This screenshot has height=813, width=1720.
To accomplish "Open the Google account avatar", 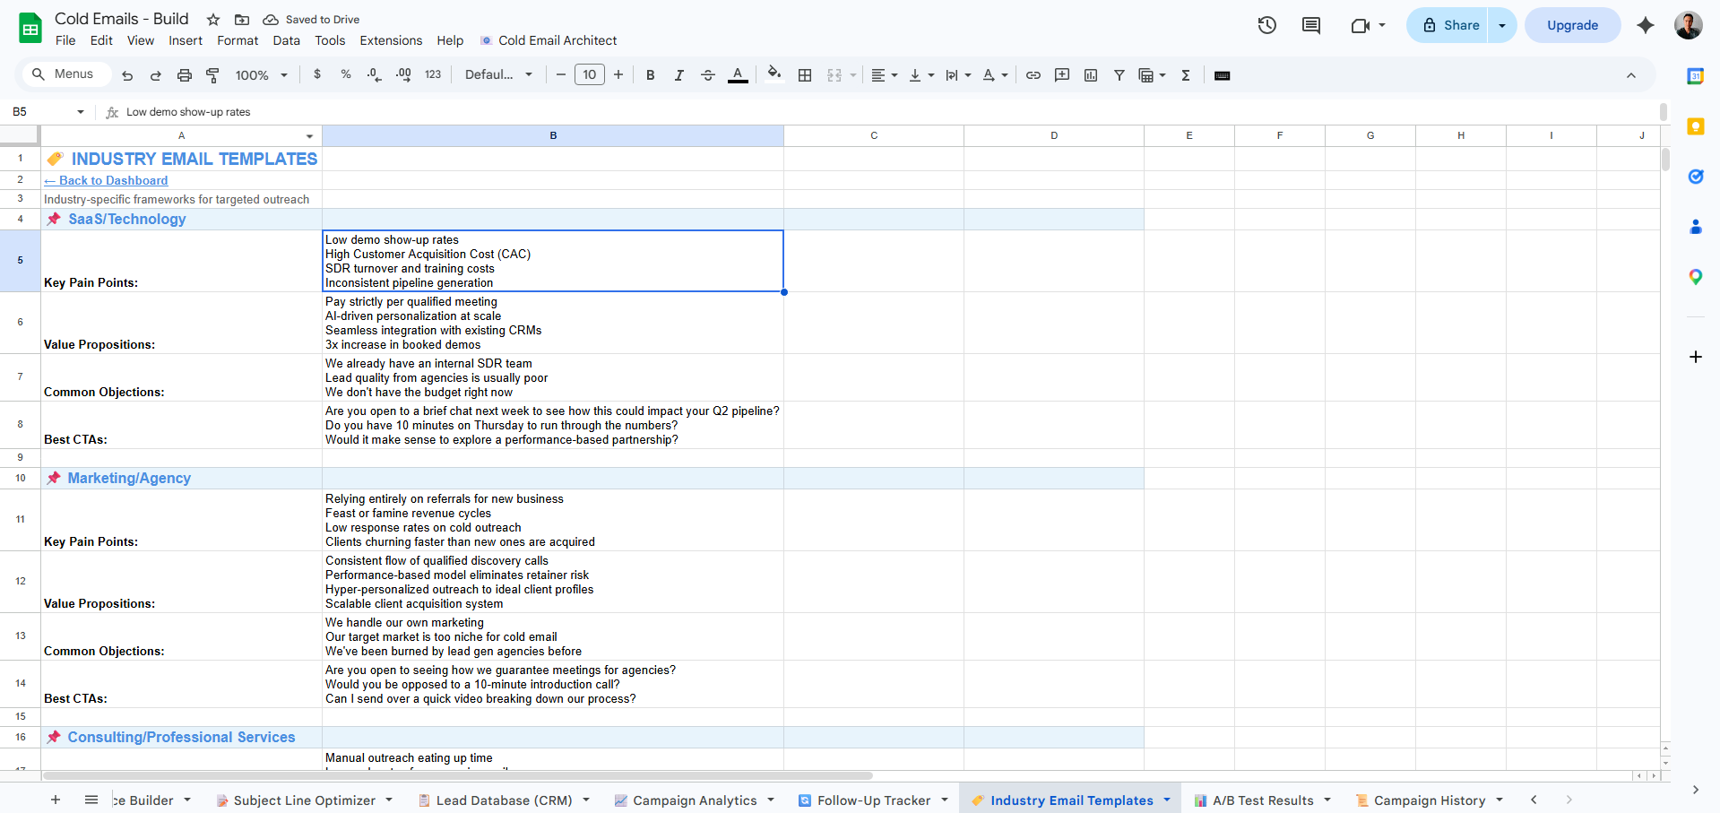I will 1689,25.
